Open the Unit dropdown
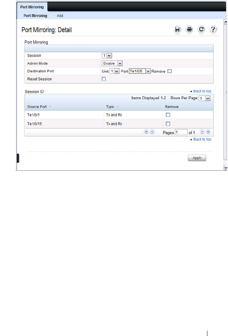The image size is (228, 336). pos(114,71)
